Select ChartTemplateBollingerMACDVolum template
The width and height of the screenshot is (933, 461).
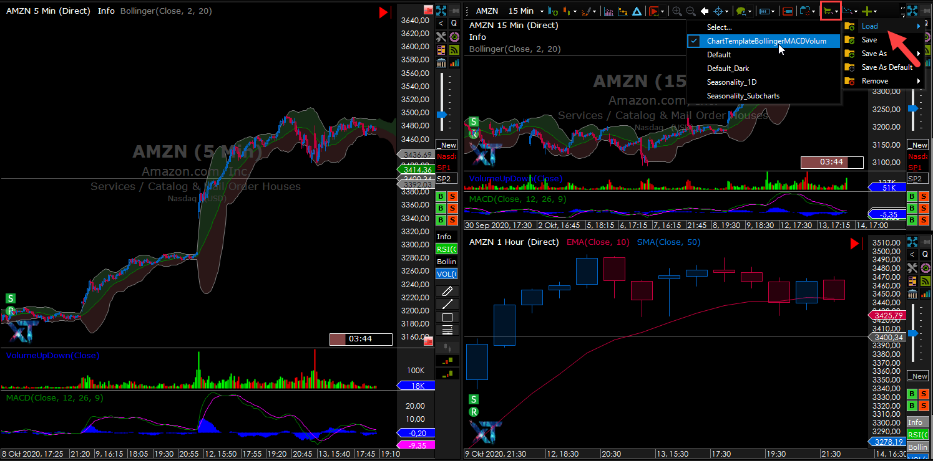763,41
